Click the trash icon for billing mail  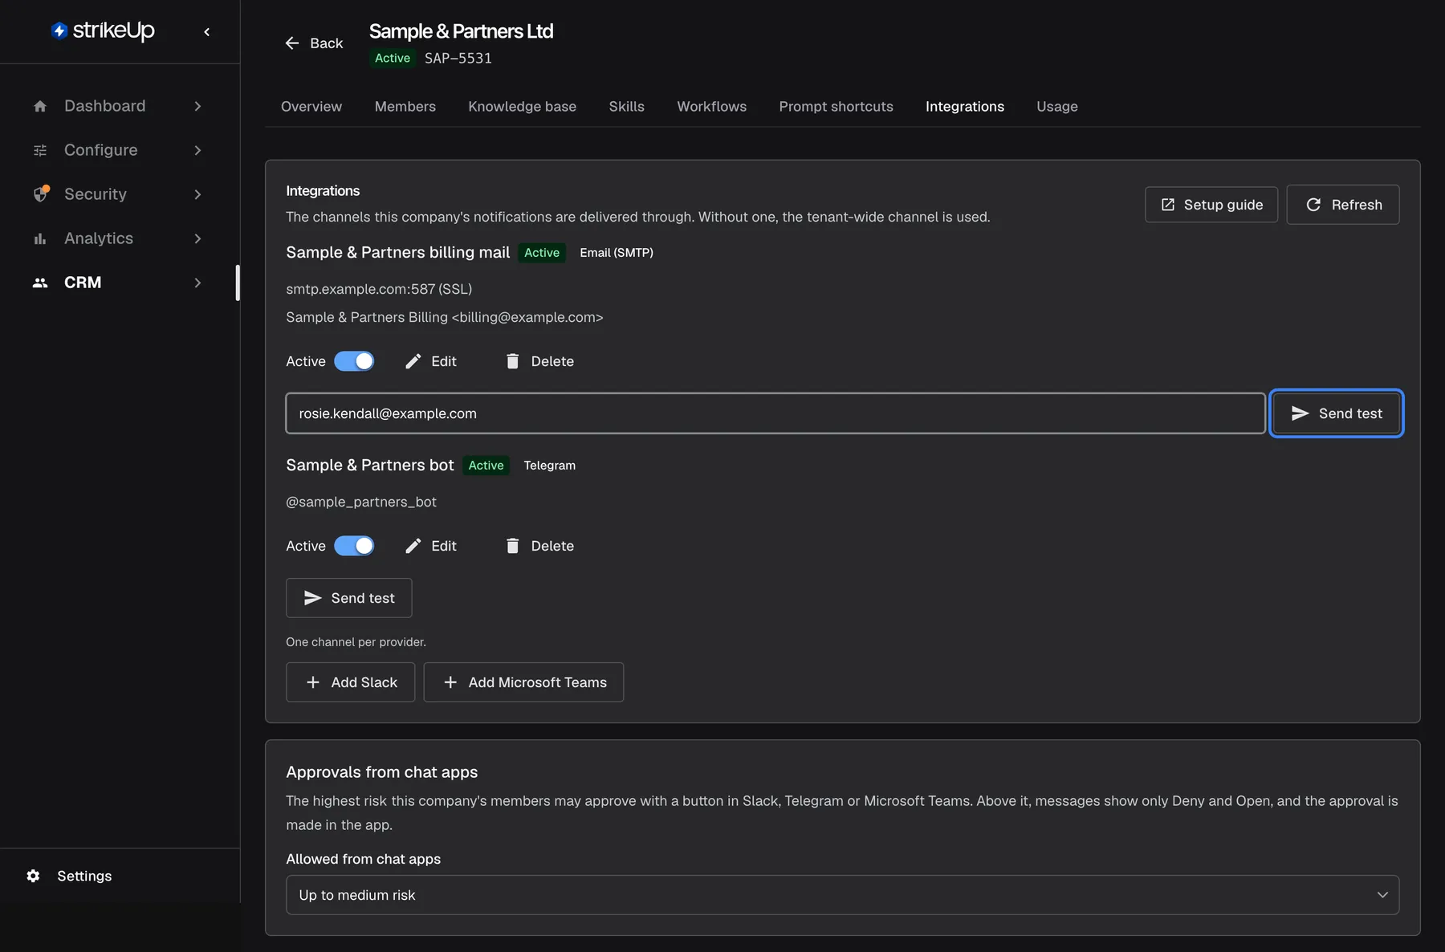[x=512, y=361]
